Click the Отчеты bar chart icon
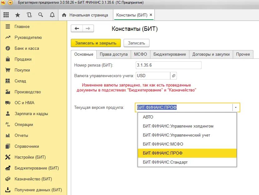The height and width of the screenshot is (195, 259). [x=8, y=135]
